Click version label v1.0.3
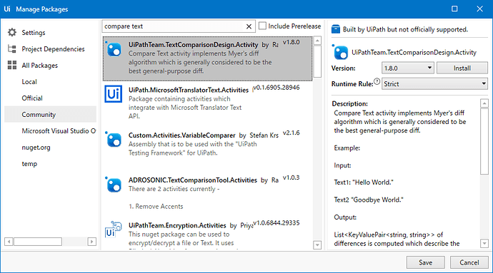This screenshot has width=493, height=273. tap(291, 177)
